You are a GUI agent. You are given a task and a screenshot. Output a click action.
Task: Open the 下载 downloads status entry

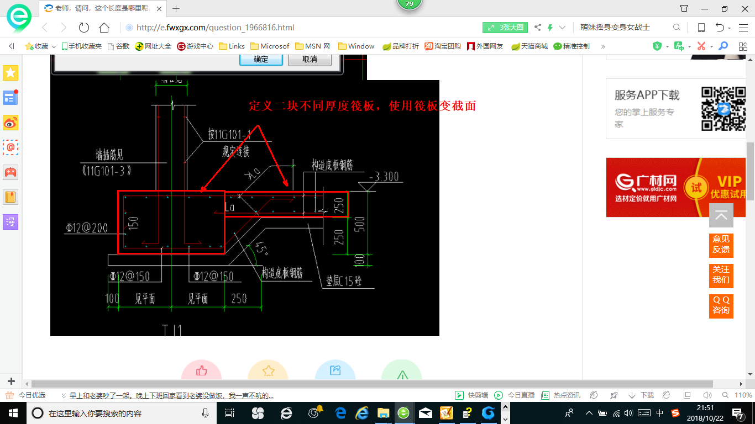(641, 395)
